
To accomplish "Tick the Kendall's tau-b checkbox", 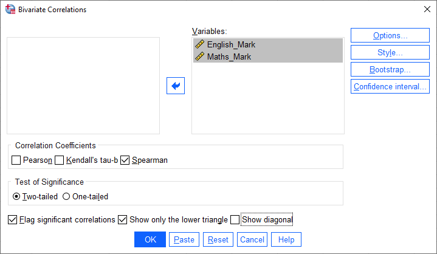I will click(x=60, y=160).
